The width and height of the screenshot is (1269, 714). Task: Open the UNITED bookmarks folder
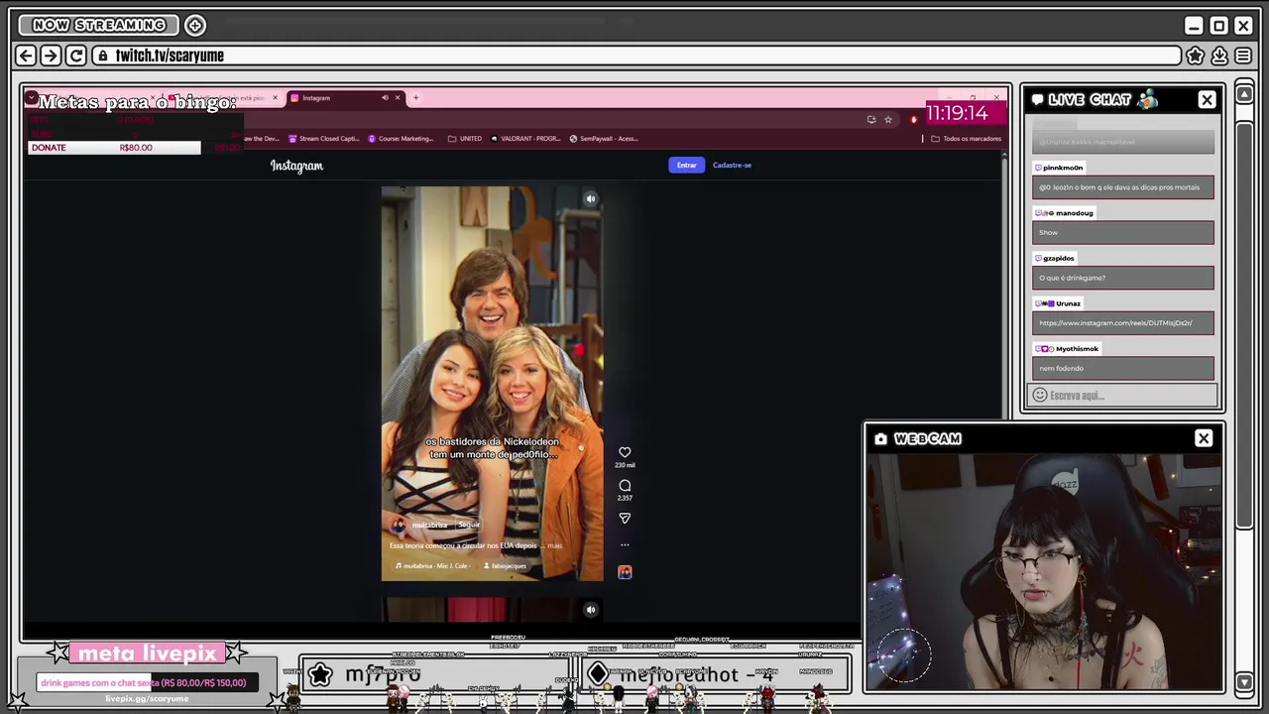coord(465,139)
